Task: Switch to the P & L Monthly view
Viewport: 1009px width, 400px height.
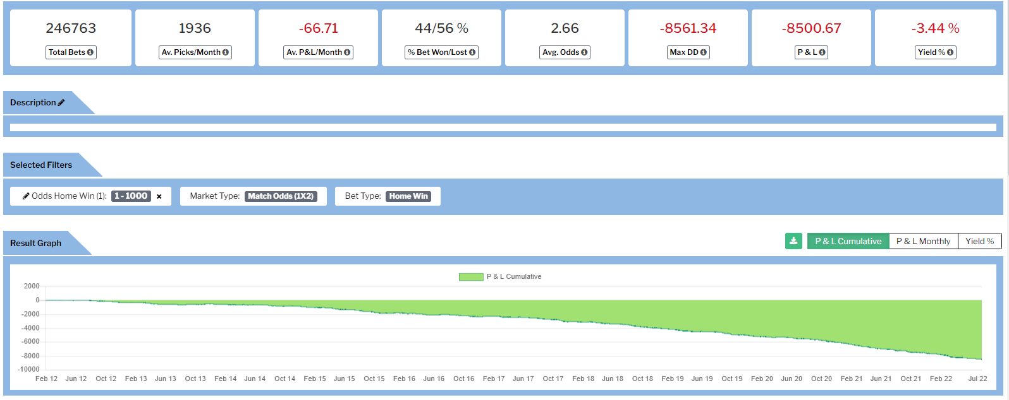Action: point(923,241)
